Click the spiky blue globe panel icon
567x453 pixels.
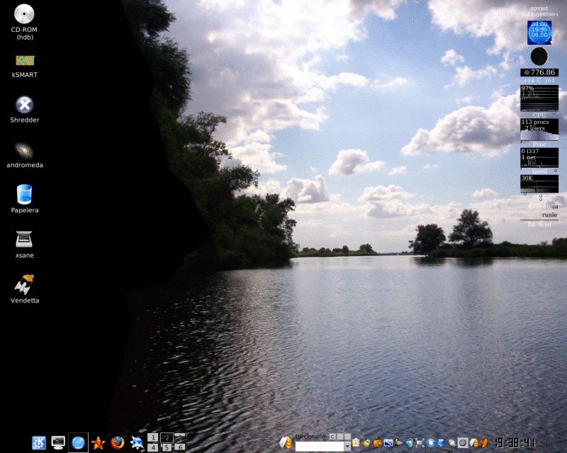(x=137, y=442)
